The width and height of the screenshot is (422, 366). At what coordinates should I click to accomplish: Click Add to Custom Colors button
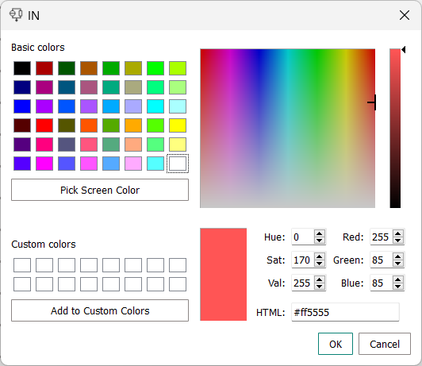(x=100, y=310)
